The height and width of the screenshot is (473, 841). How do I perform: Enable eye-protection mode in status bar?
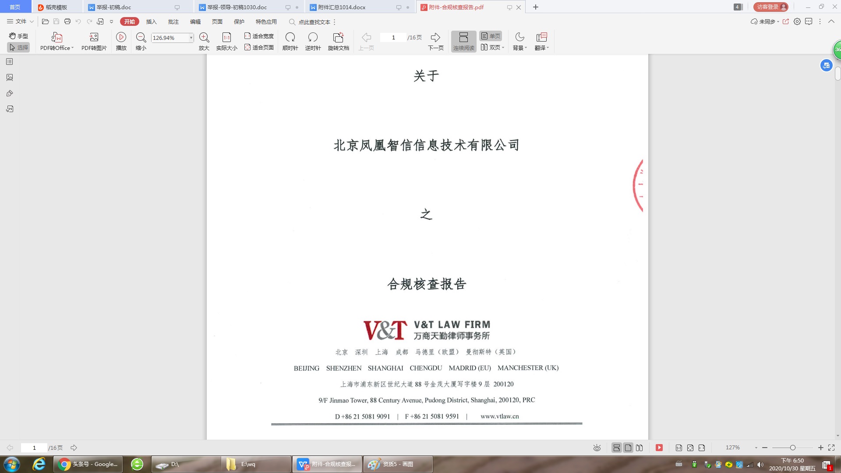pyautogui.click(x=597, y=448)
